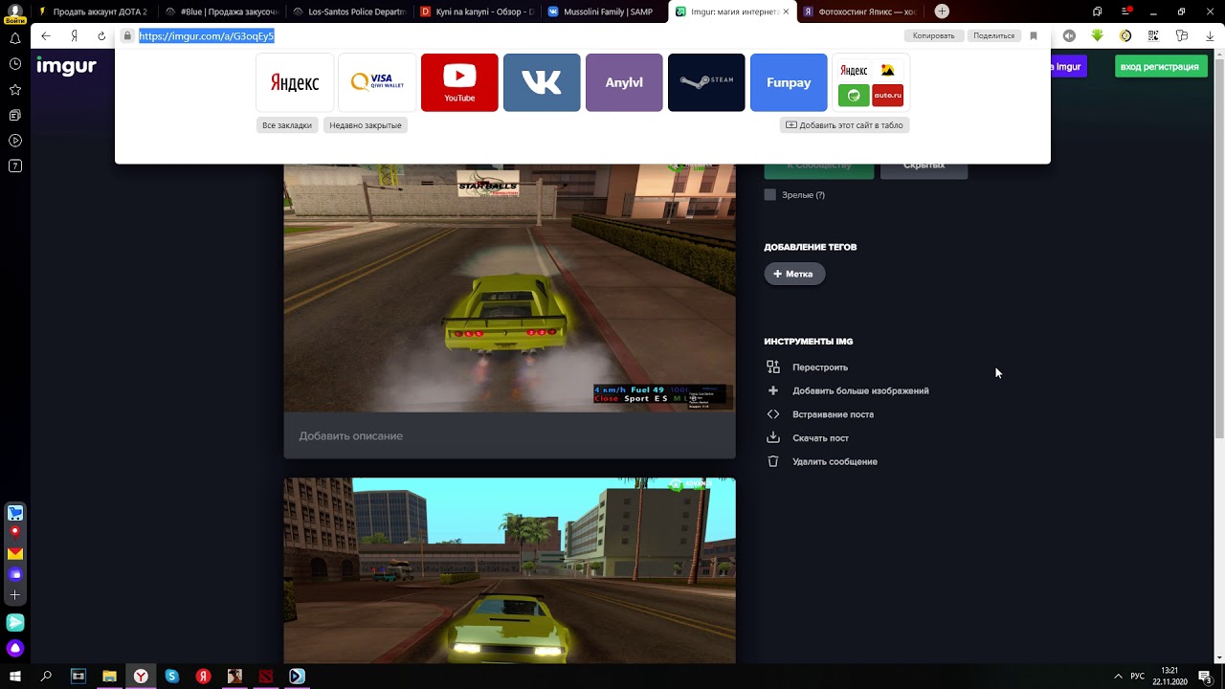Open a new browser tab with plus

tap(942, 11)
